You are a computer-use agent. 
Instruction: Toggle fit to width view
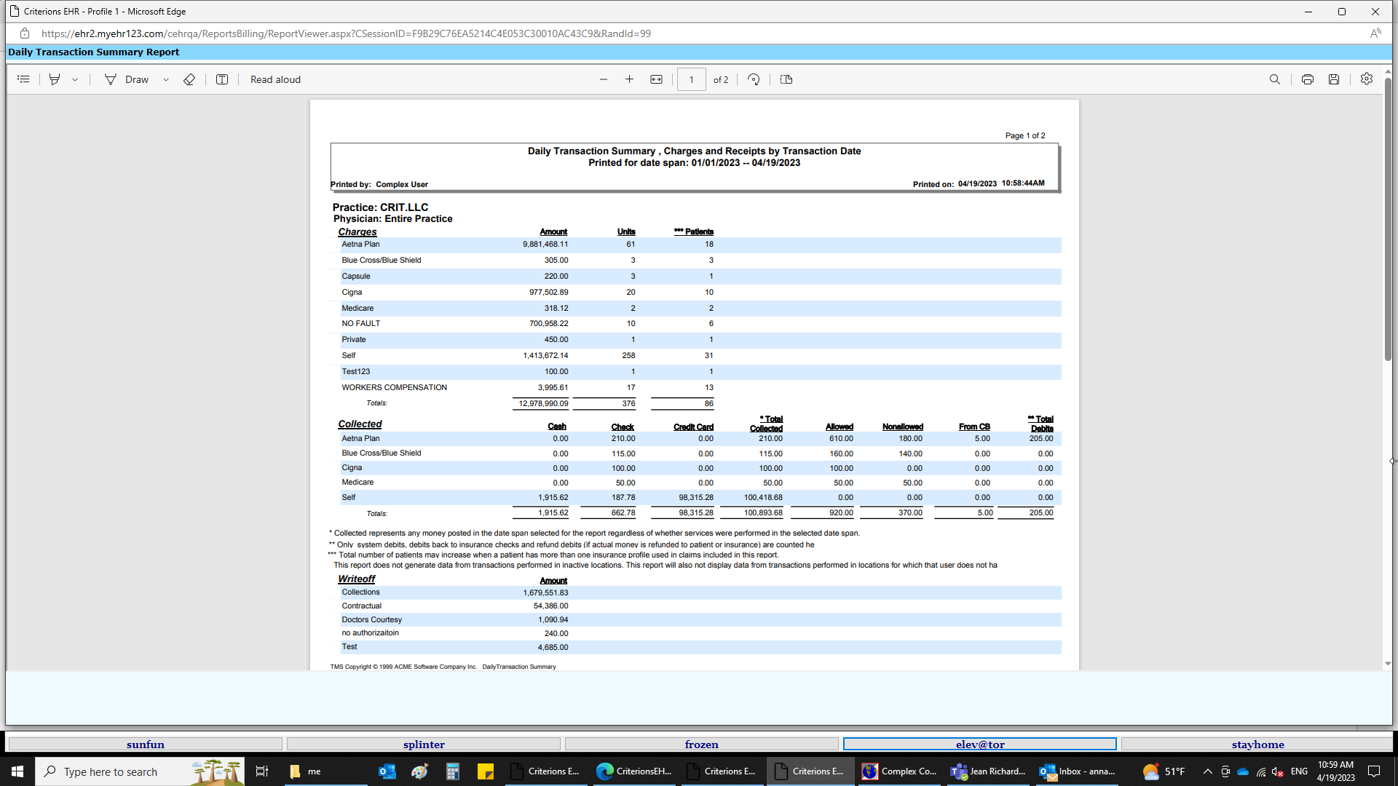click(x=656, y=79)
